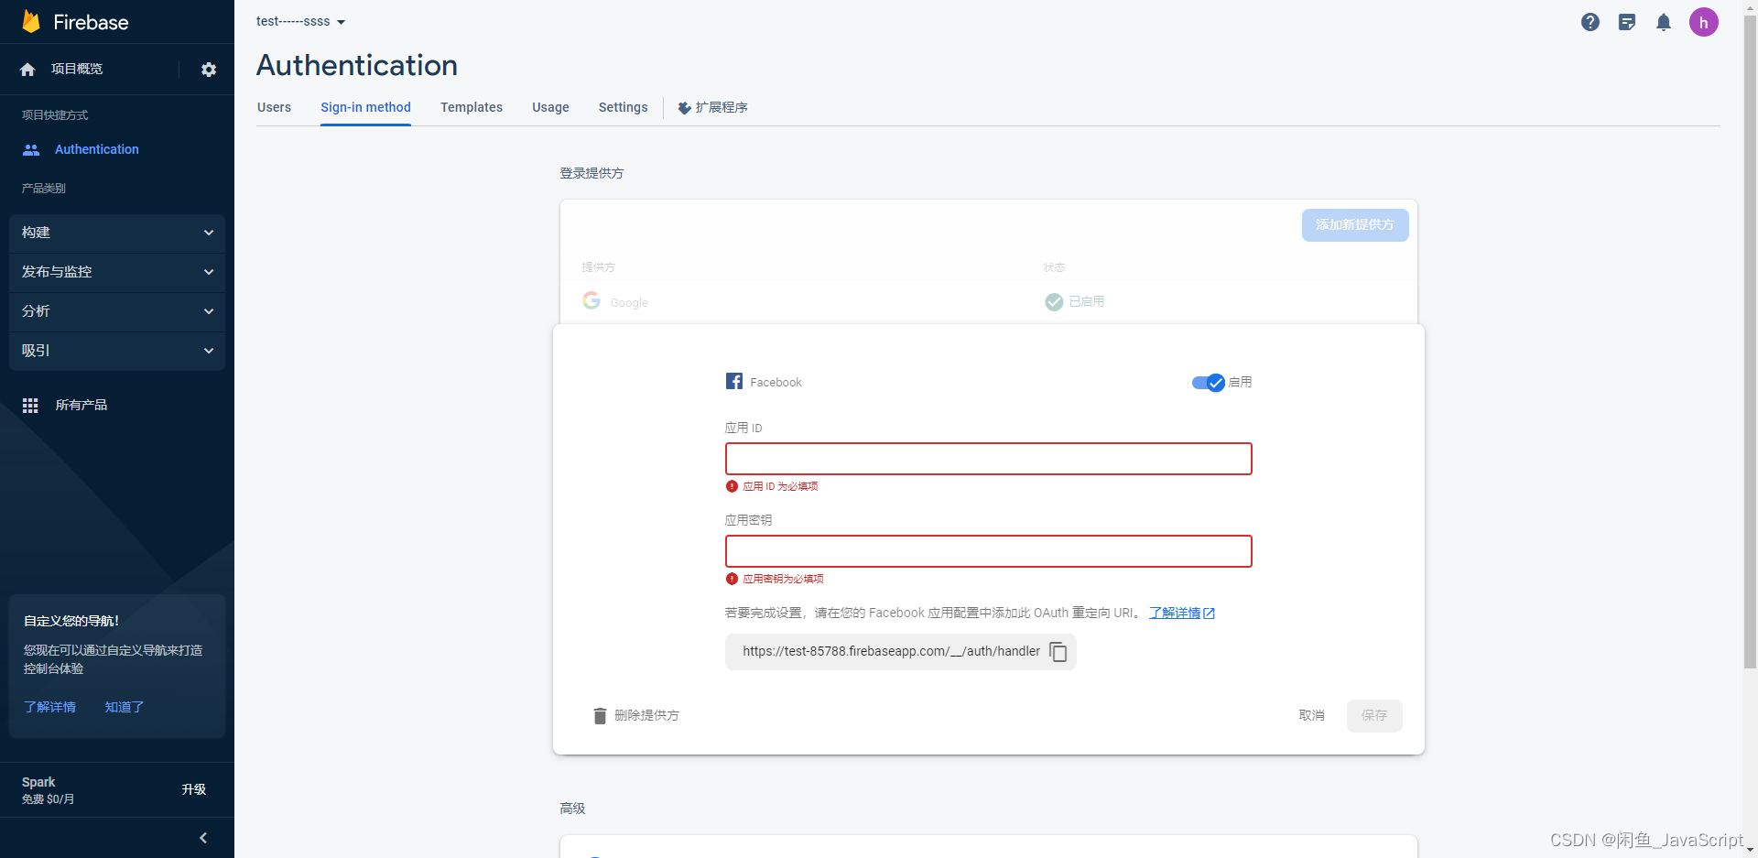Focus the 应用密钥 input field
This screenshot has height=858, width=1758.
pos(989,551)
